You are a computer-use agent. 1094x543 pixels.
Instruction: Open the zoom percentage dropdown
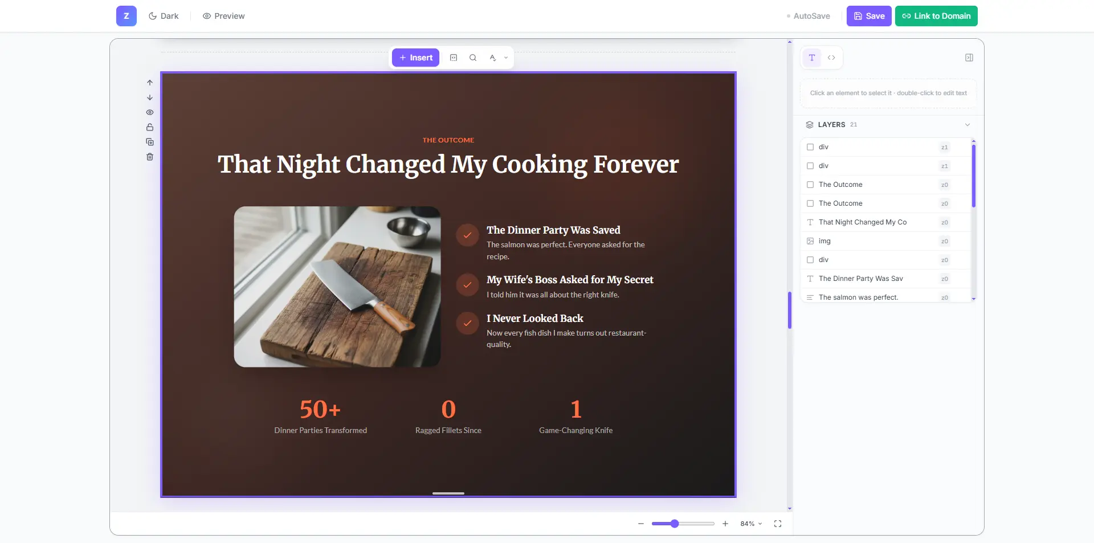[x=750, y=524]
